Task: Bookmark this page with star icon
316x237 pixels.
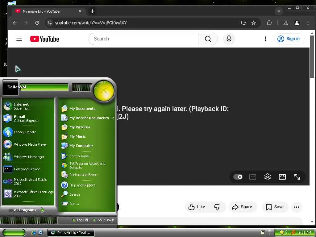Action: click(x=254, y=23)
